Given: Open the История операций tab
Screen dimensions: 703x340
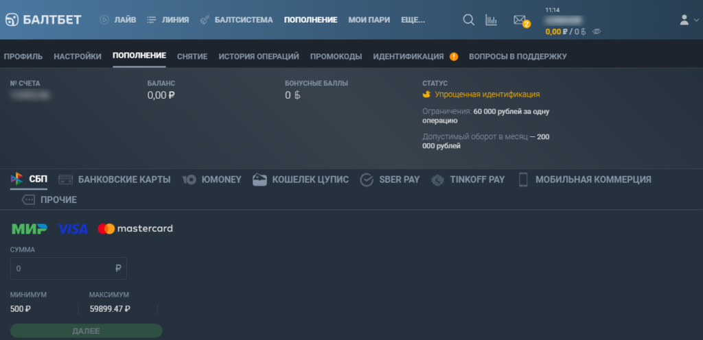Looking at the screenshot, I should pyautogui.click(x=259, y=56).
